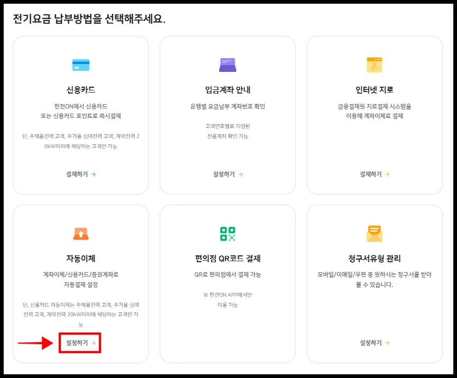Screen dimensions: 457x378
Task: Click the browser window icon above 인터넷 지로
Action: [374, 64]
